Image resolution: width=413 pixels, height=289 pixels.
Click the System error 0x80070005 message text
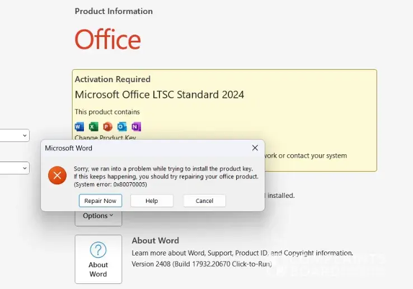click(x=111, y=184)
